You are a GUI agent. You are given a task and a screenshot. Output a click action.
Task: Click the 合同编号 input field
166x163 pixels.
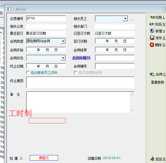click(x=115, y=66)
